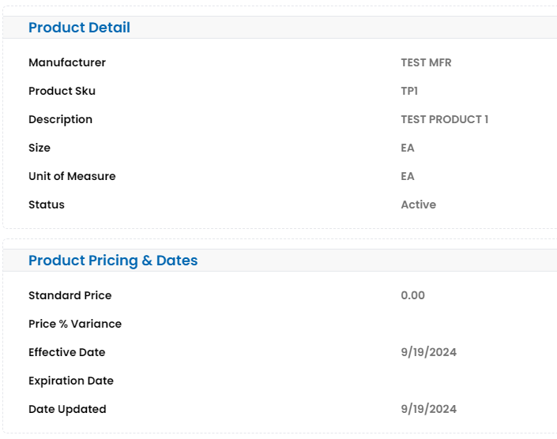Image resolution: width=557 pixels, height=439 pixels.
Task: Click the Price % Variance label
Action: 75,324
